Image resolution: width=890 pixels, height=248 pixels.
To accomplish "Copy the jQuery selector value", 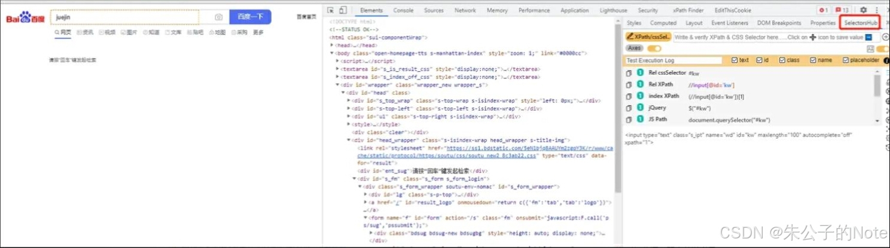I will point(629,108).
